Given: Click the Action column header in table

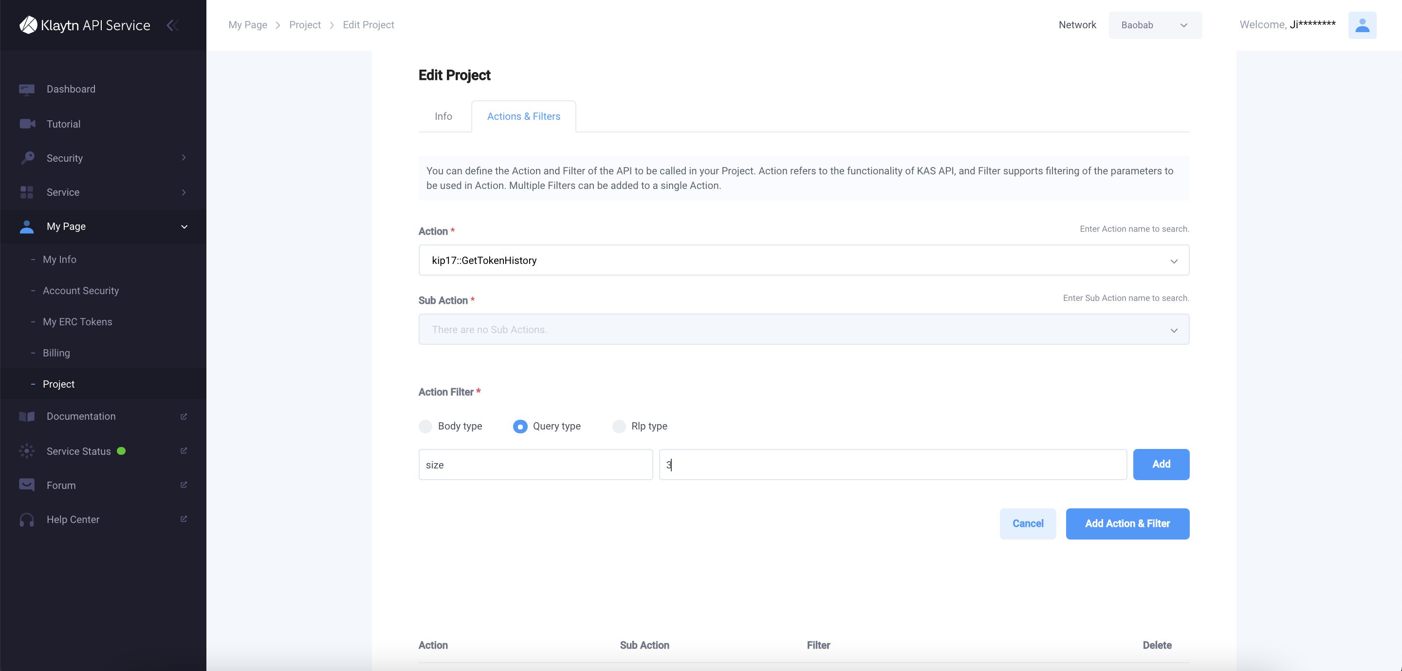Looking at the screenshot, I should click(433, 645).
